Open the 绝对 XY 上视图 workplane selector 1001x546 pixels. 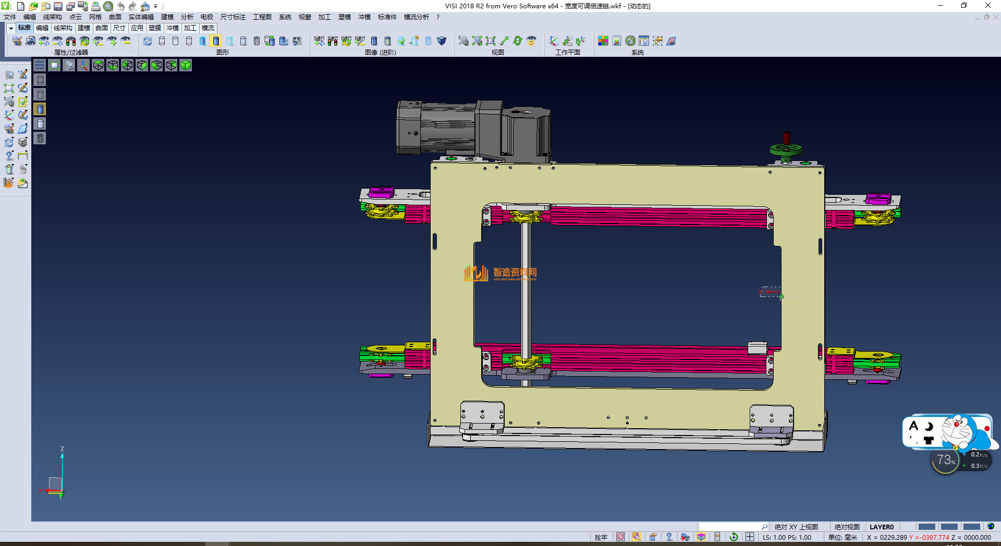[x=796, y=527]
